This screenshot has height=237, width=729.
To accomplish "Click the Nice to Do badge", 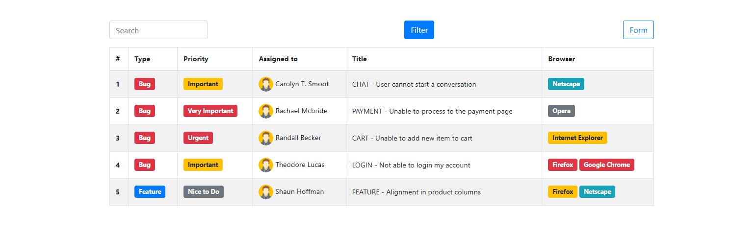I will click(204, 192).
